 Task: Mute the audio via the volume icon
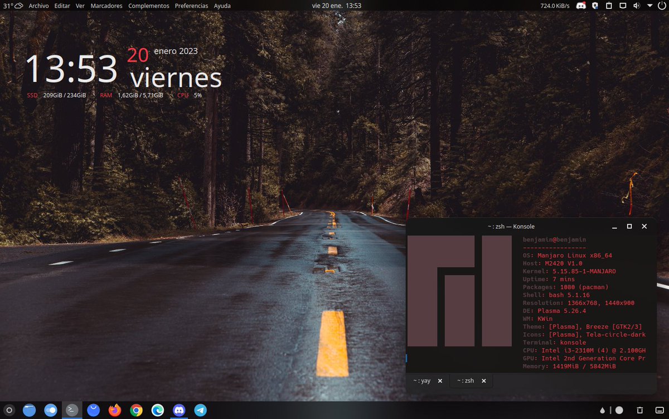point(636,6)
